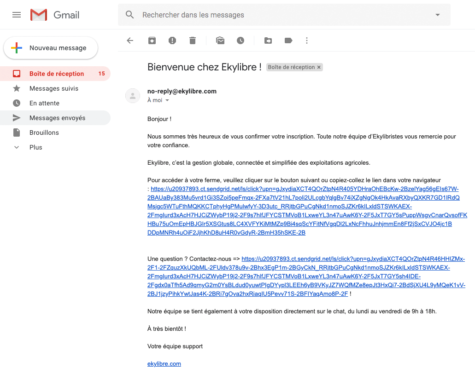
Task: Click the 'Nouveau message' compose button
Action: 51,48
